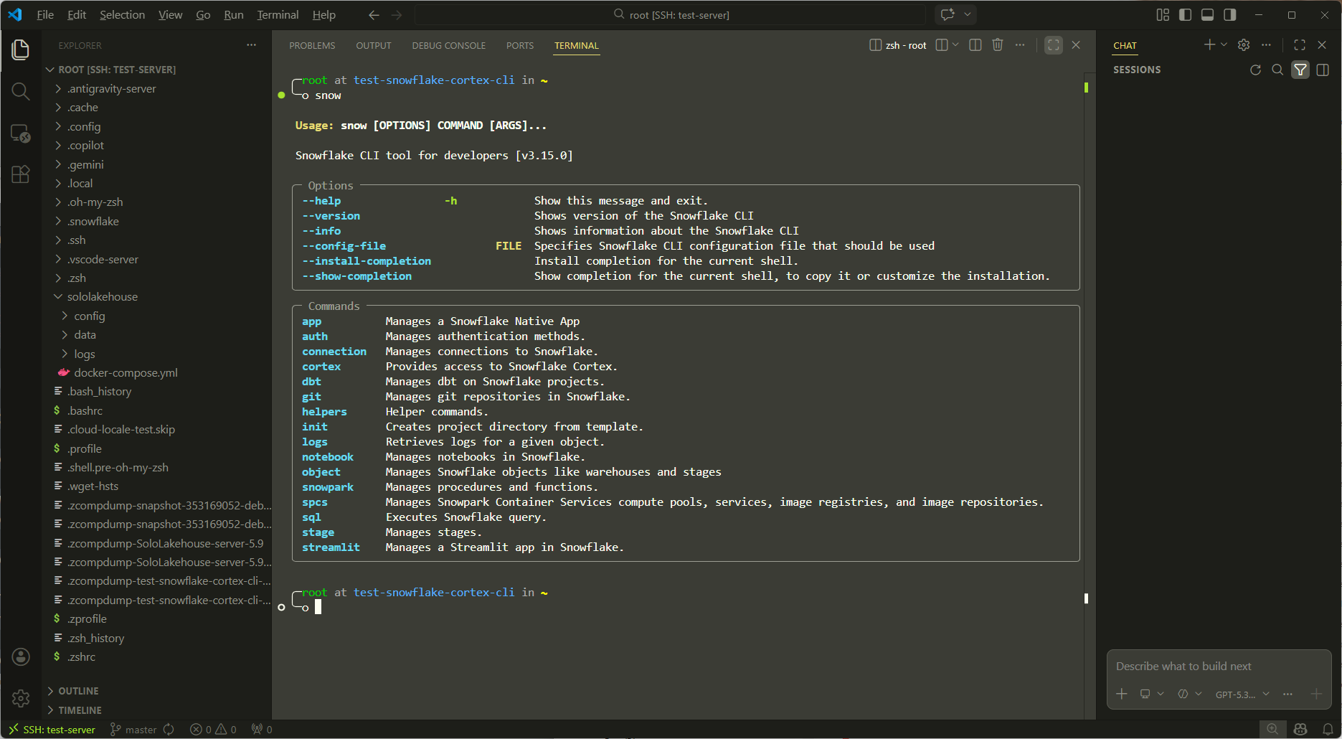Toggle maximize panel size icon

click(1053, 44)
